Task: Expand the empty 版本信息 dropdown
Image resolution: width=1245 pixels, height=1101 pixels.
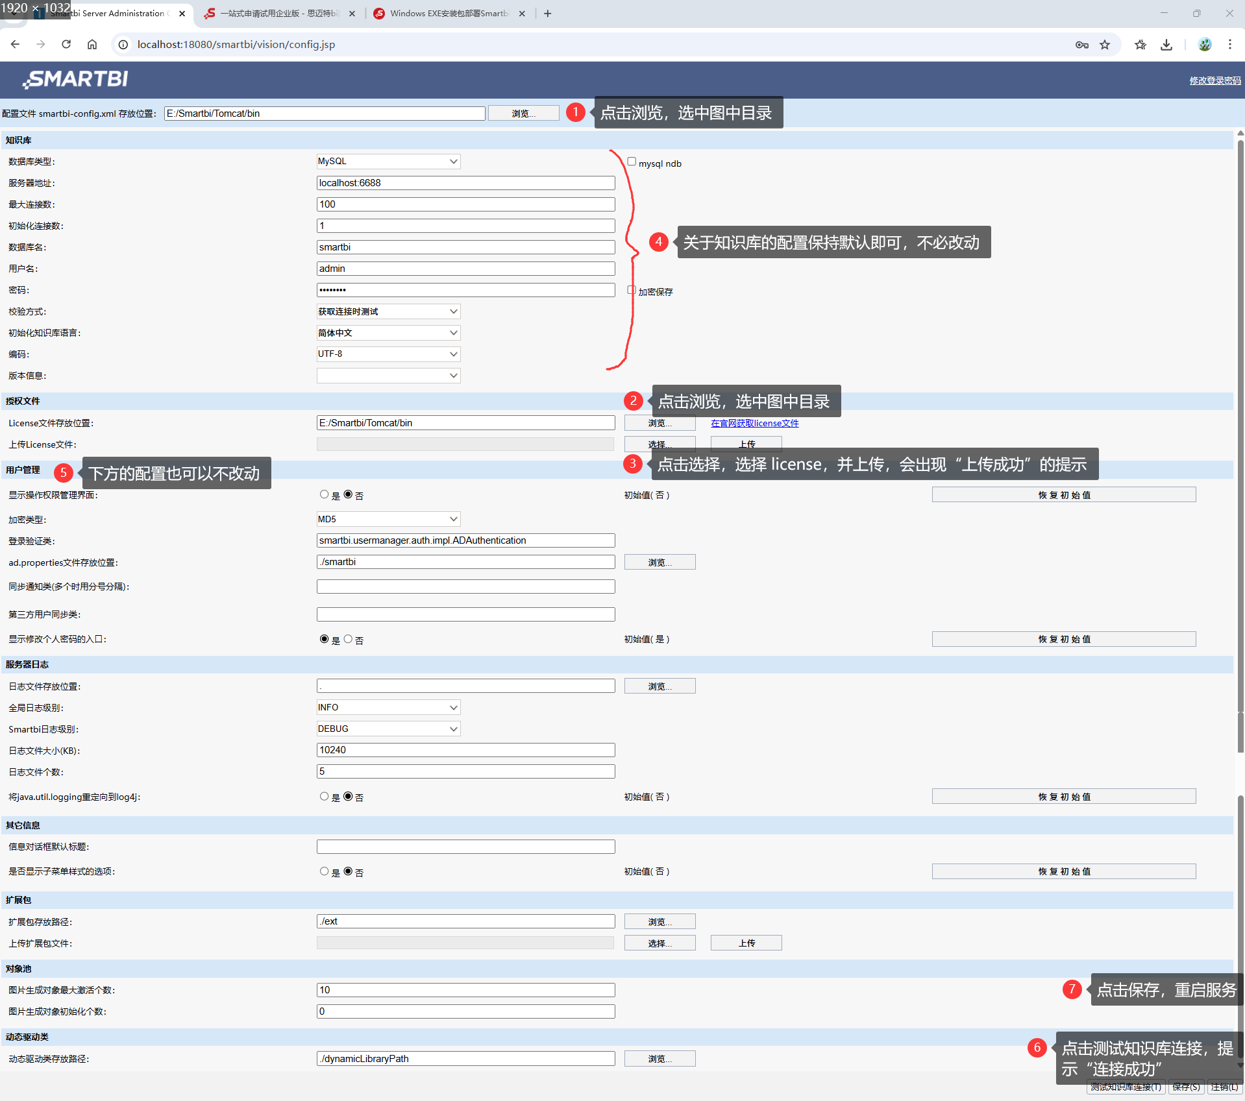Action: pyautogui.click(x=388, y=376)
